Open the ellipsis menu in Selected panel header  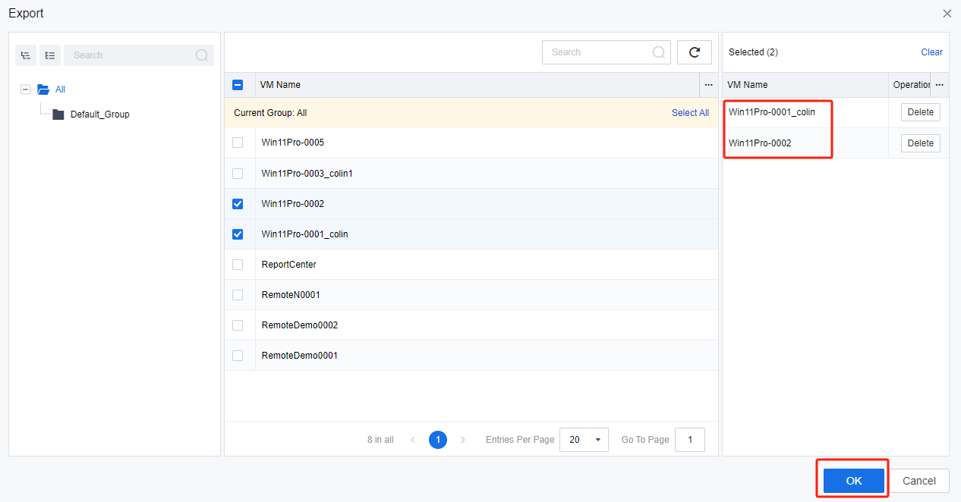point(940,85)
